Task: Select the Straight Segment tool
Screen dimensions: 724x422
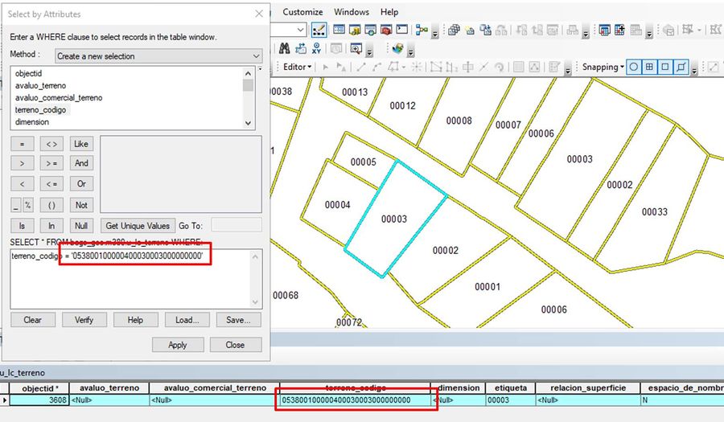Action: click(x=360, y=67)
